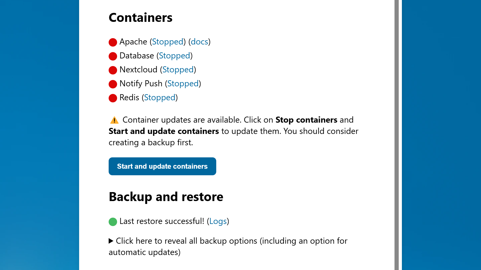The image size is (481, 270).
Task: Click the green restore success indicator
Action: tap(113, 222)
